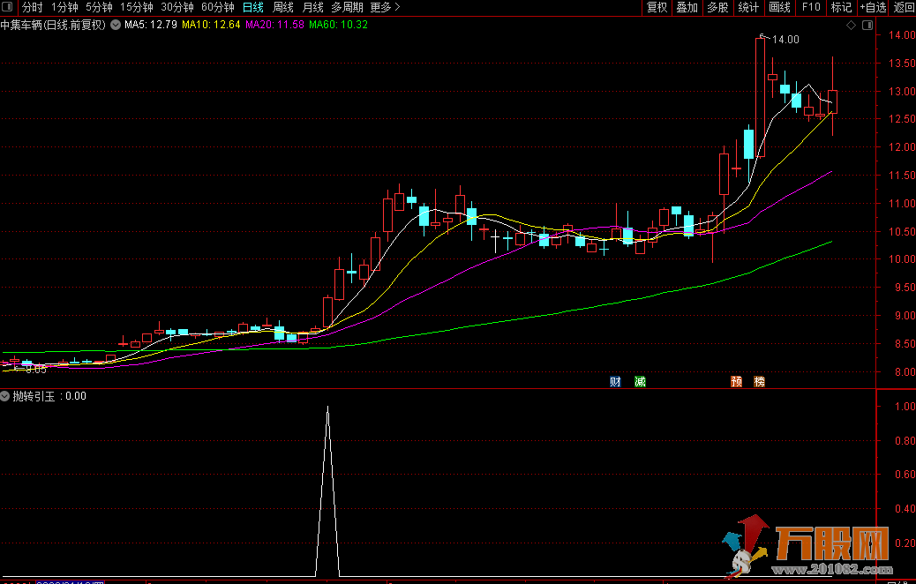Screen dimensions: 916x584
Task: Click the 1.00 indicator axis label
Action: pos(905,406)
